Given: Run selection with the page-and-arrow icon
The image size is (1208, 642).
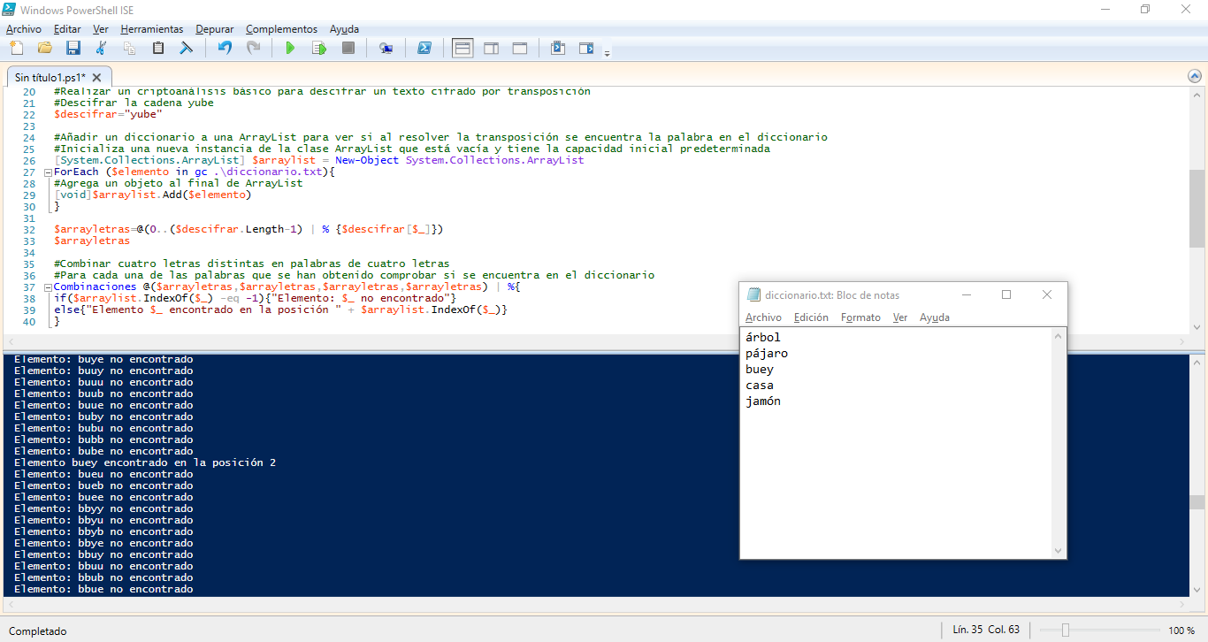Looking at the screenshot, I should pyautogui.click(x=319, y=48).
